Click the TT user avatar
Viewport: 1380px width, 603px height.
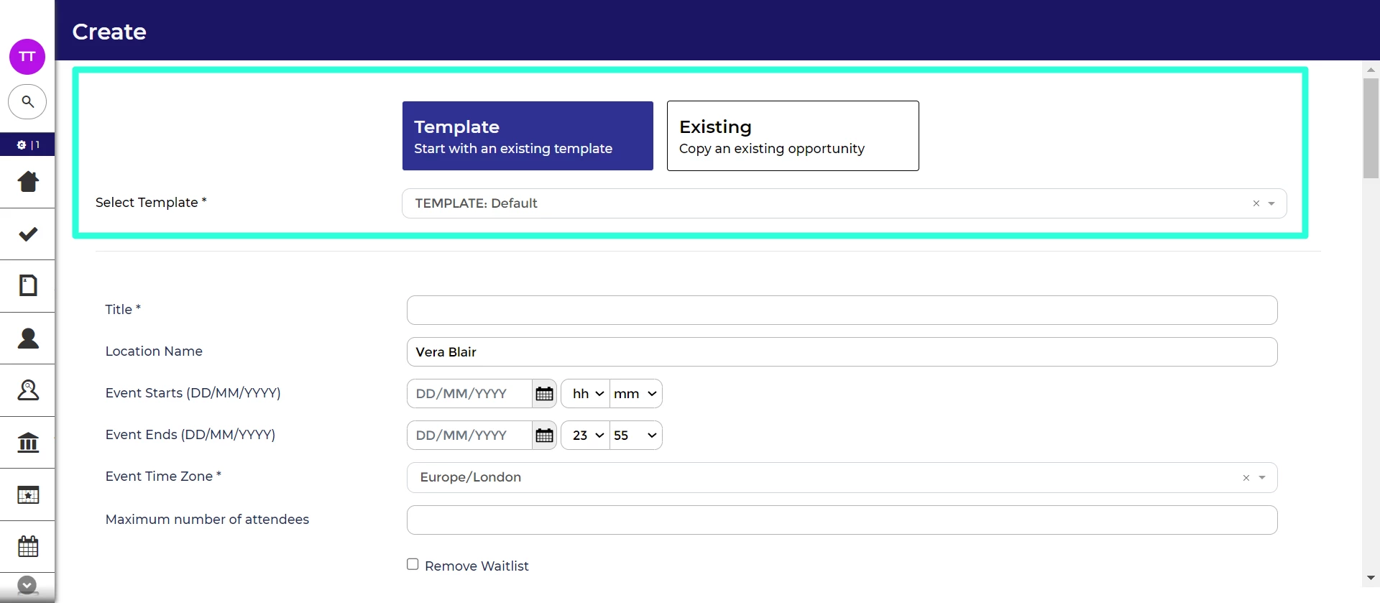click(x=27, y=57)
